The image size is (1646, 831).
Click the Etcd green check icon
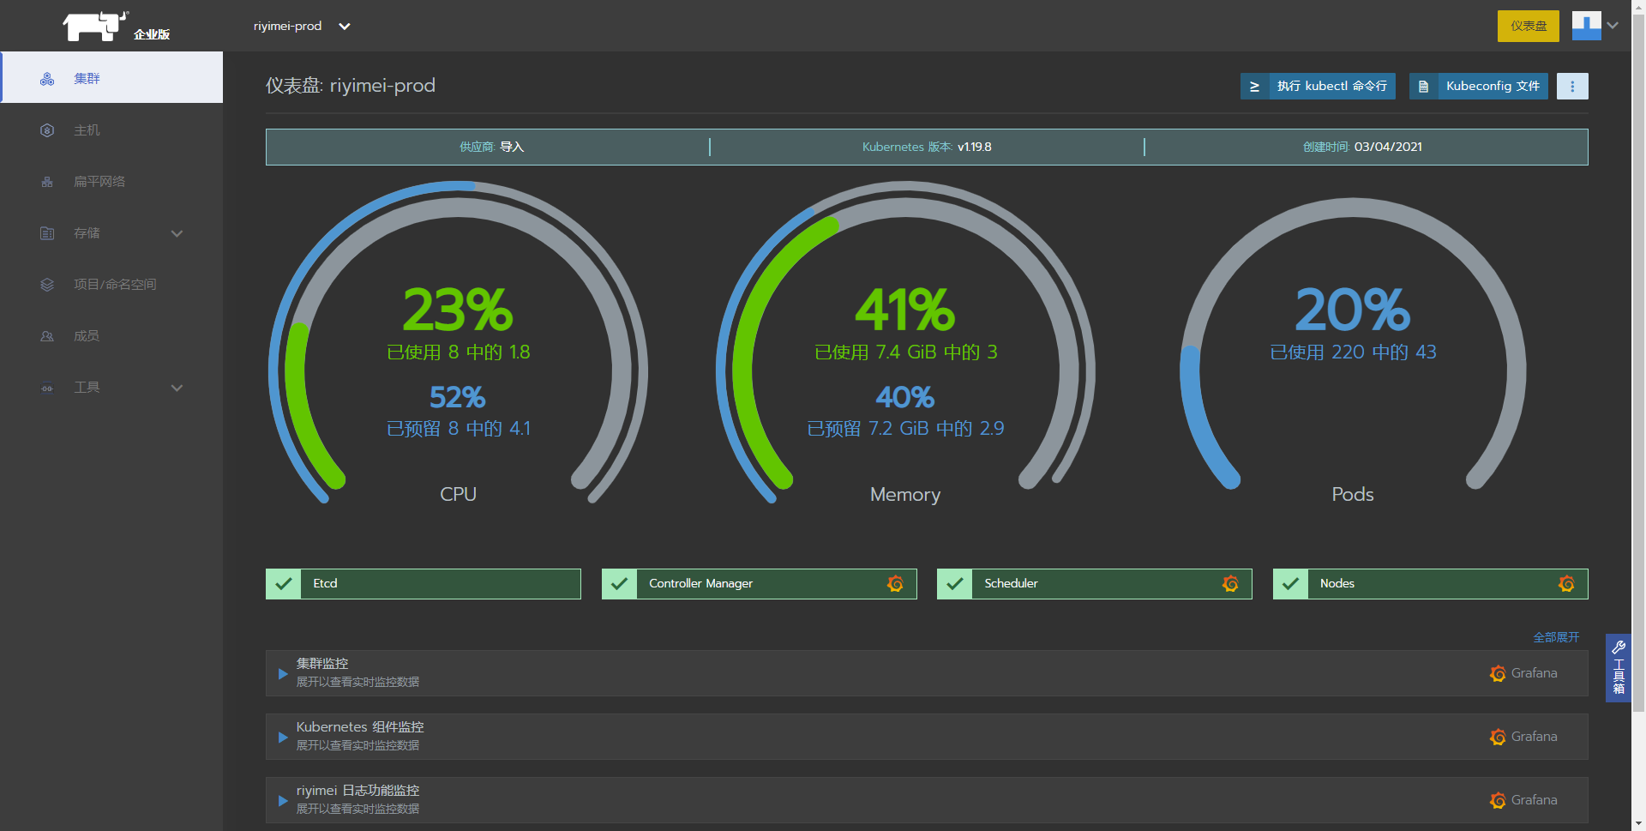(284, 584)
